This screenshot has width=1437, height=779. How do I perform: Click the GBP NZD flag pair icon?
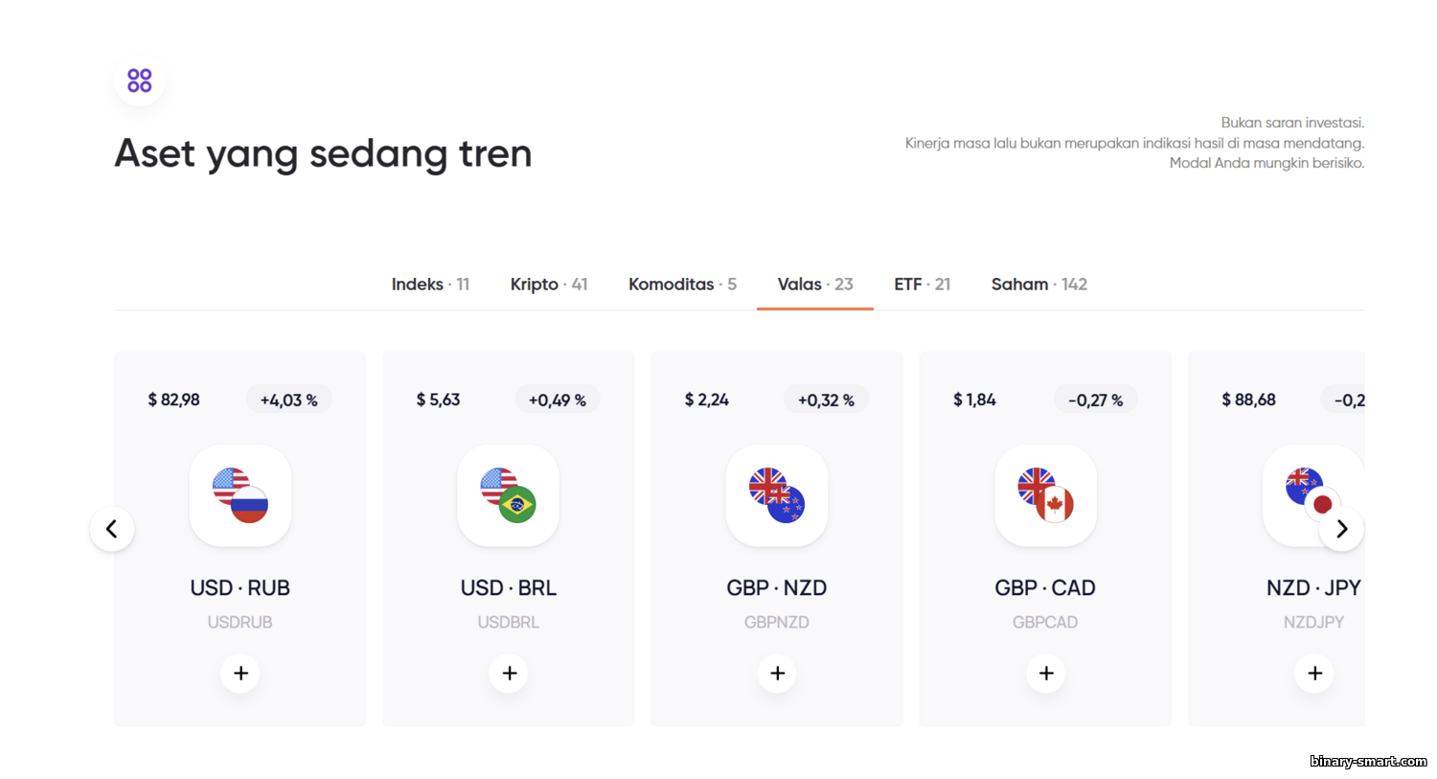coord(777,495)
